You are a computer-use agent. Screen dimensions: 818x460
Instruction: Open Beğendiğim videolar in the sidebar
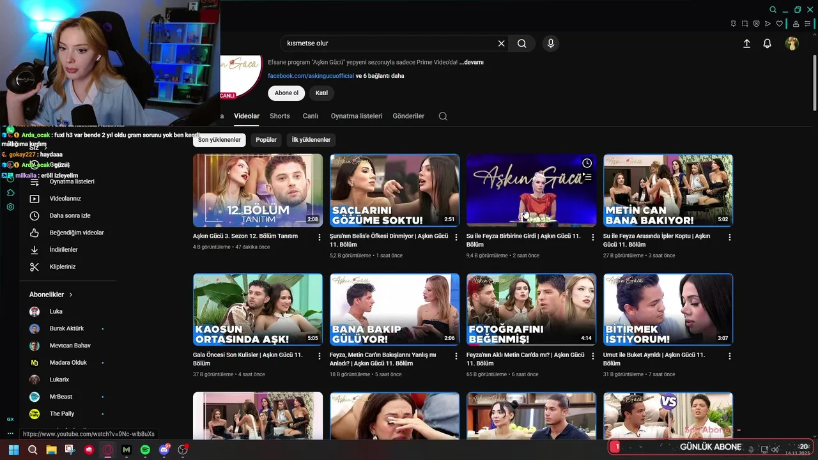coord(76,233)
